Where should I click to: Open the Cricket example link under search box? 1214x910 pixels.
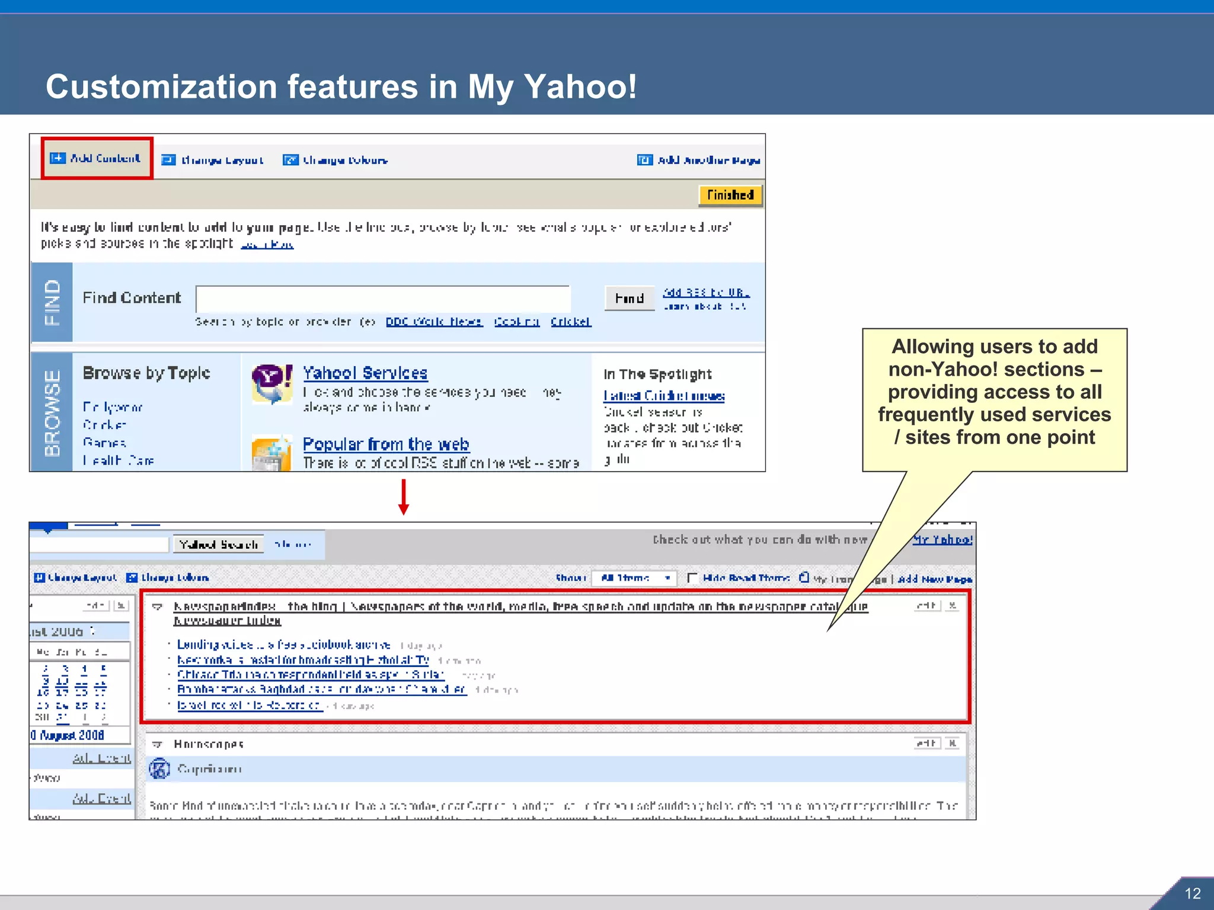[571, 322]
